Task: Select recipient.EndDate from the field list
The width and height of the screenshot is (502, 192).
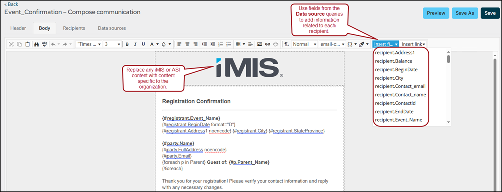Action: coord(394,112)
